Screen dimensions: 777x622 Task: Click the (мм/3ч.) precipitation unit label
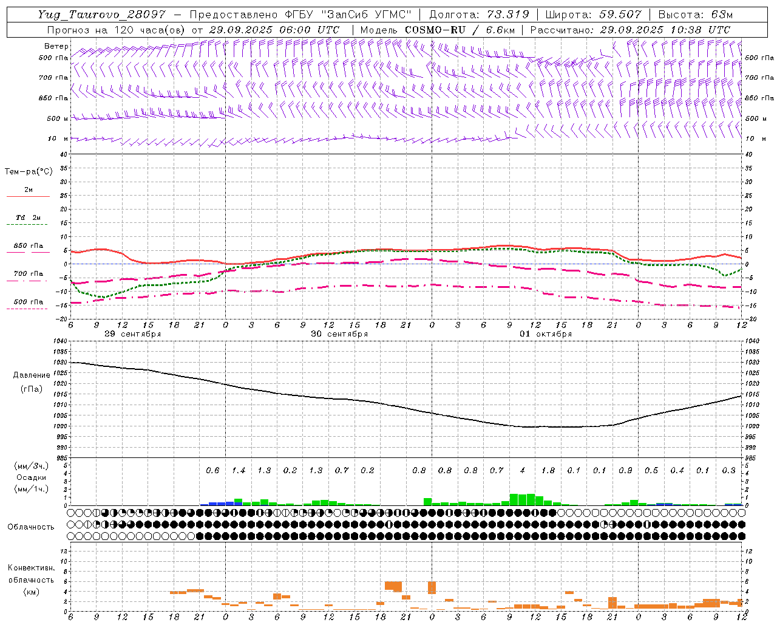pos(32,466)
